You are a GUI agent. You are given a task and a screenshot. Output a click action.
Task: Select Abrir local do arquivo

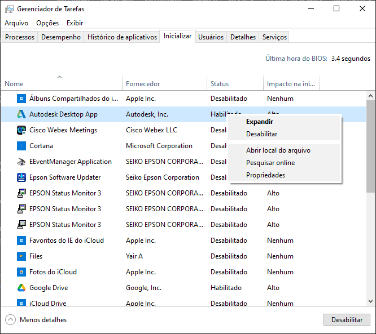(284, 150)
